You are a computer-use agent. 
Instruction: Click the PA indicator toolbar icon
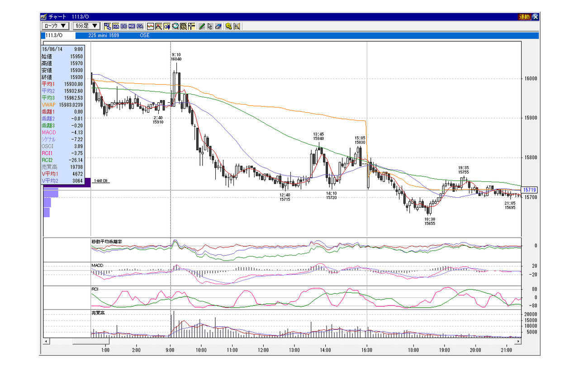[x=140, y=26]
